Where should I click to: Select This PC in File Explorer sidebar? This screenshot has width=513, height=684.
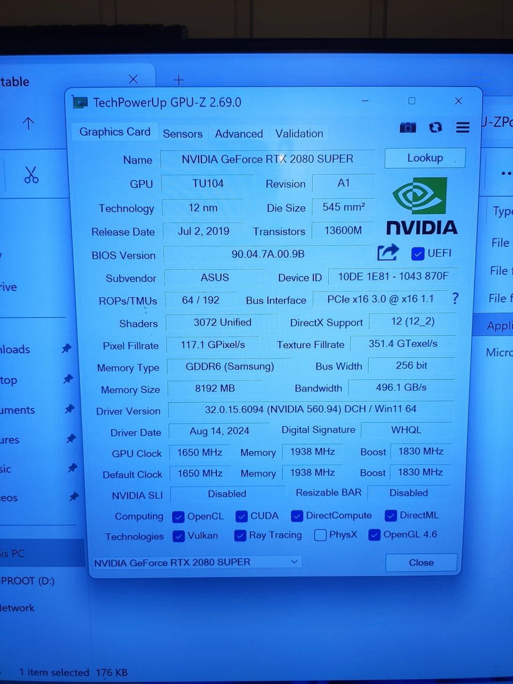pyautogui.click(x=42, y=553)
